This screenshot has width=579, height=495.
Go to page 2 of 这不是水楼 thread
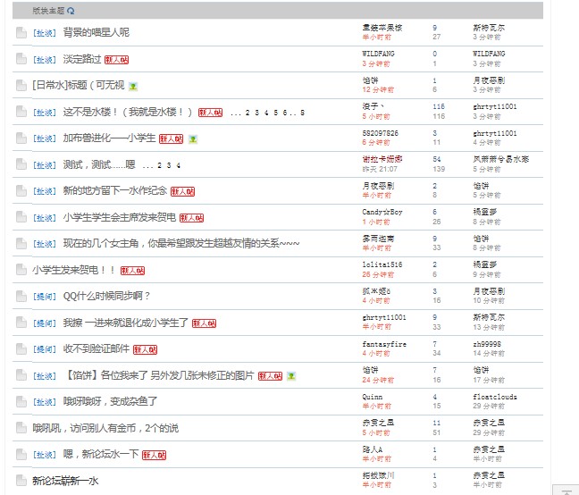pos(248,113)
